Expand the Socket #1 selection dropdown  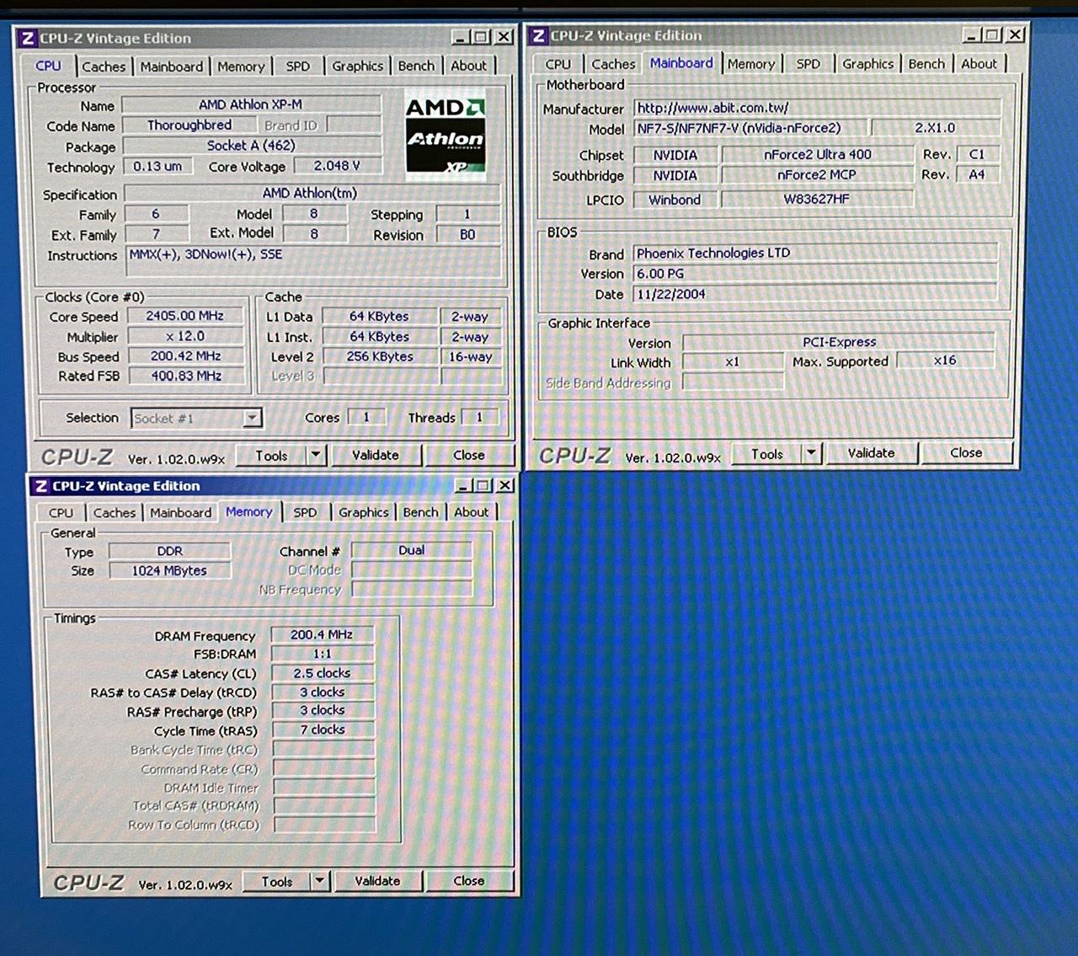point(252,418)
